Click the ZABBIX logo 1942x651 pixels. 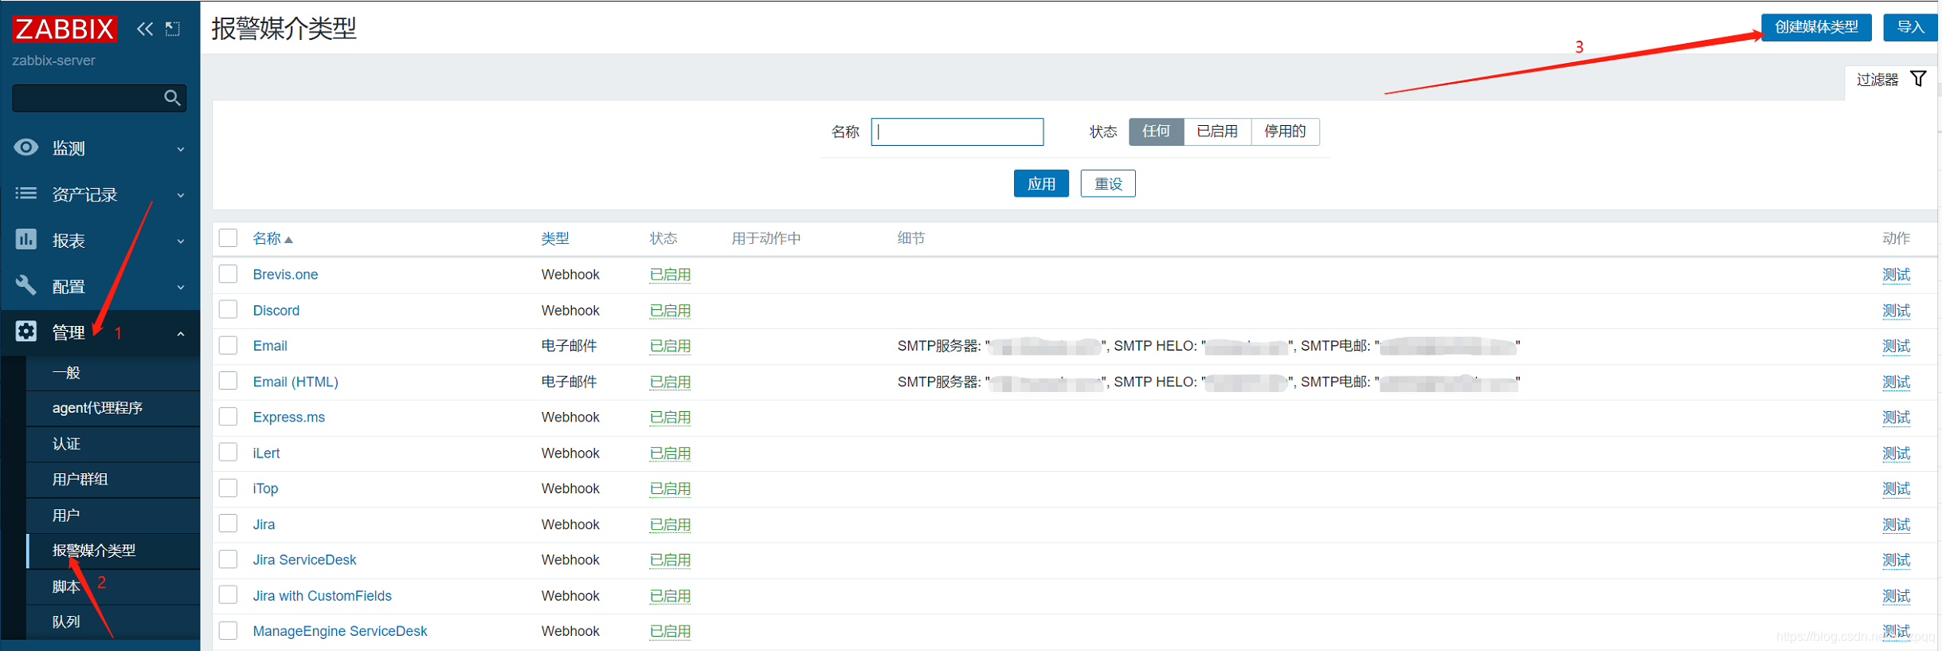[x=65, y=29]
